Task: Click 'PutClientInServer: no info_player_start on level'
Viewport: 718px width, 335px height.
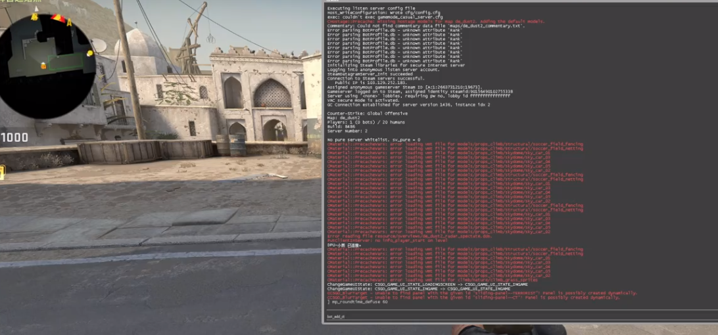Action: point(387,240)
